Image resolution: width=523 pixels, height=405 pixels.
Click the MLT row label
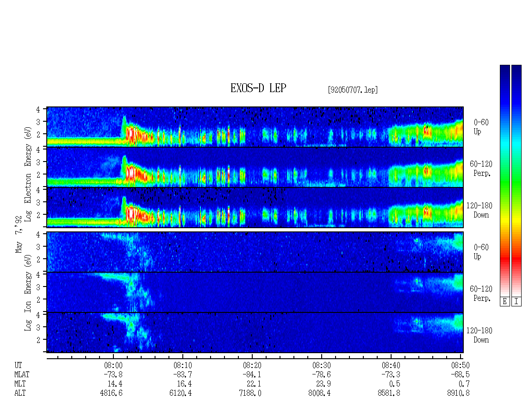[x=20, y=384]
